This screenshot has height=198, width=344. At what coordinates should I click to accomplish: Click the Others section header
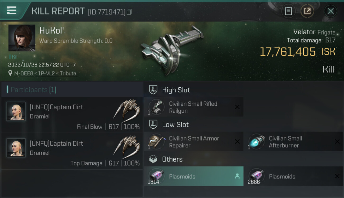pos(172,159)
